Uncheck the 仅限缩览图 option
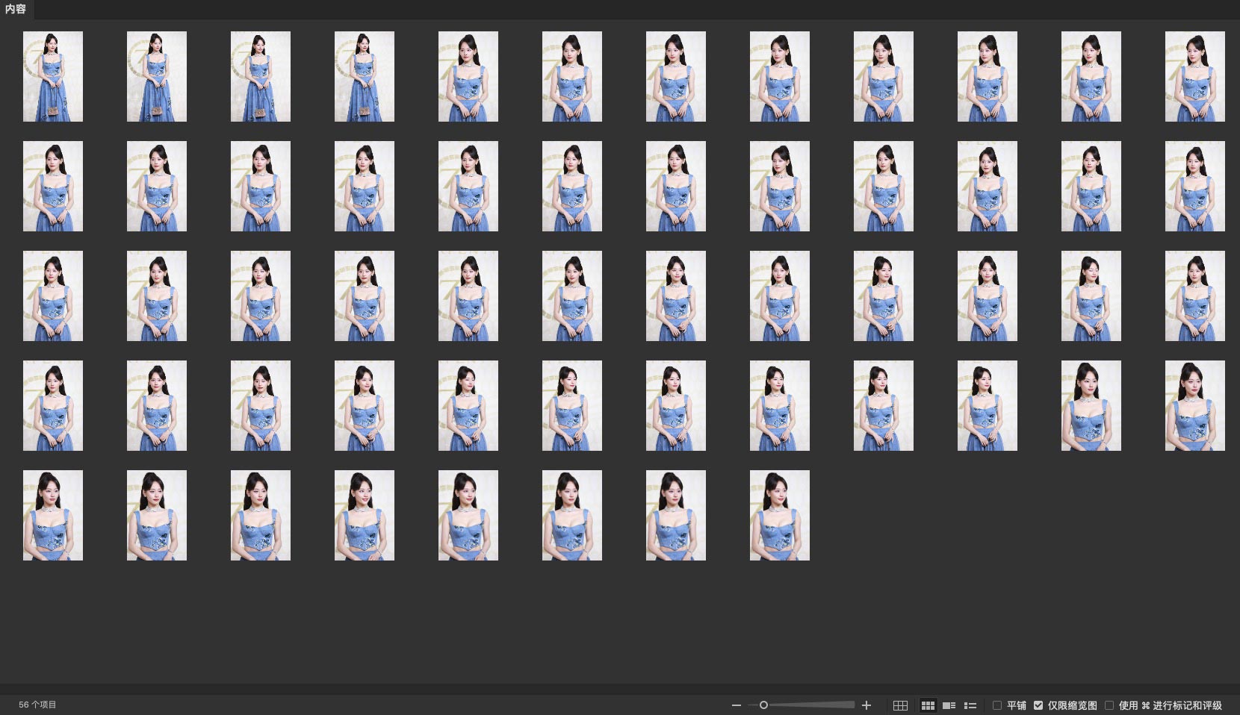Viewport: 1240px width, 715px height. pyautogui.click(x=1038, y=705)
